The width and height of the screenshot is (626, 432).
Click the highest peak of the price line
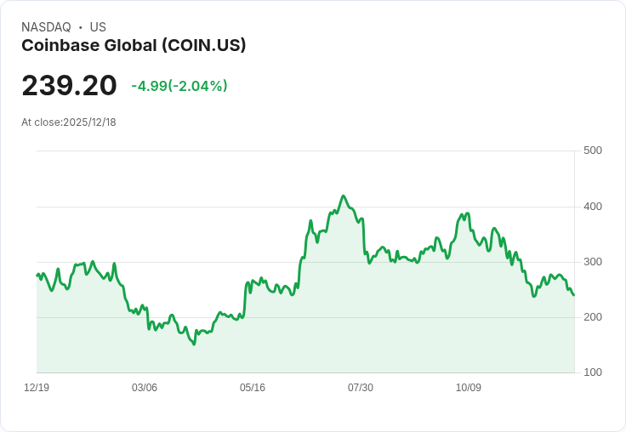click(344, 196)
